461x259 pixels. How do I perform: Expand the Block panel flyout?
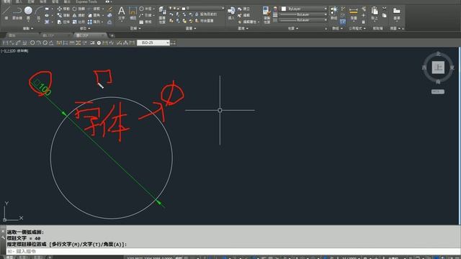click(x=243, y=29)
